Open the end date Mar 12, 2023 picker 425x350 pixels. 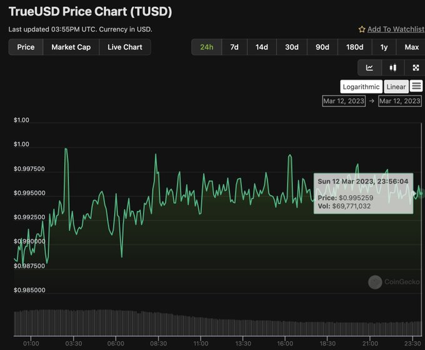point(400,101)
